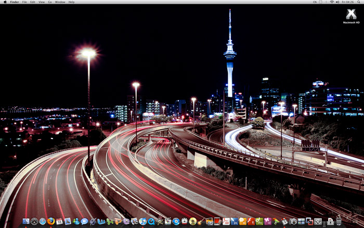The height and width of the screenshot is (228, 364).
Task: Launch Photoshop from the dock
Action: 234,221
